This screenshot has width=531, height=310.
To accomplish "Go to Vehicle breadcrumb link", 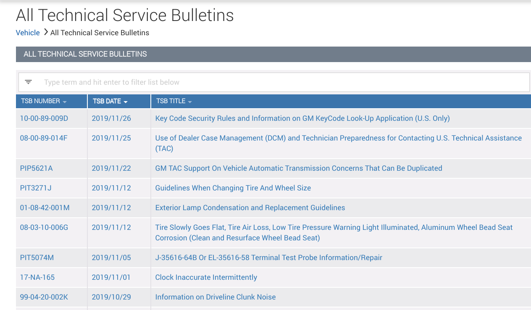I will (28, 33).
